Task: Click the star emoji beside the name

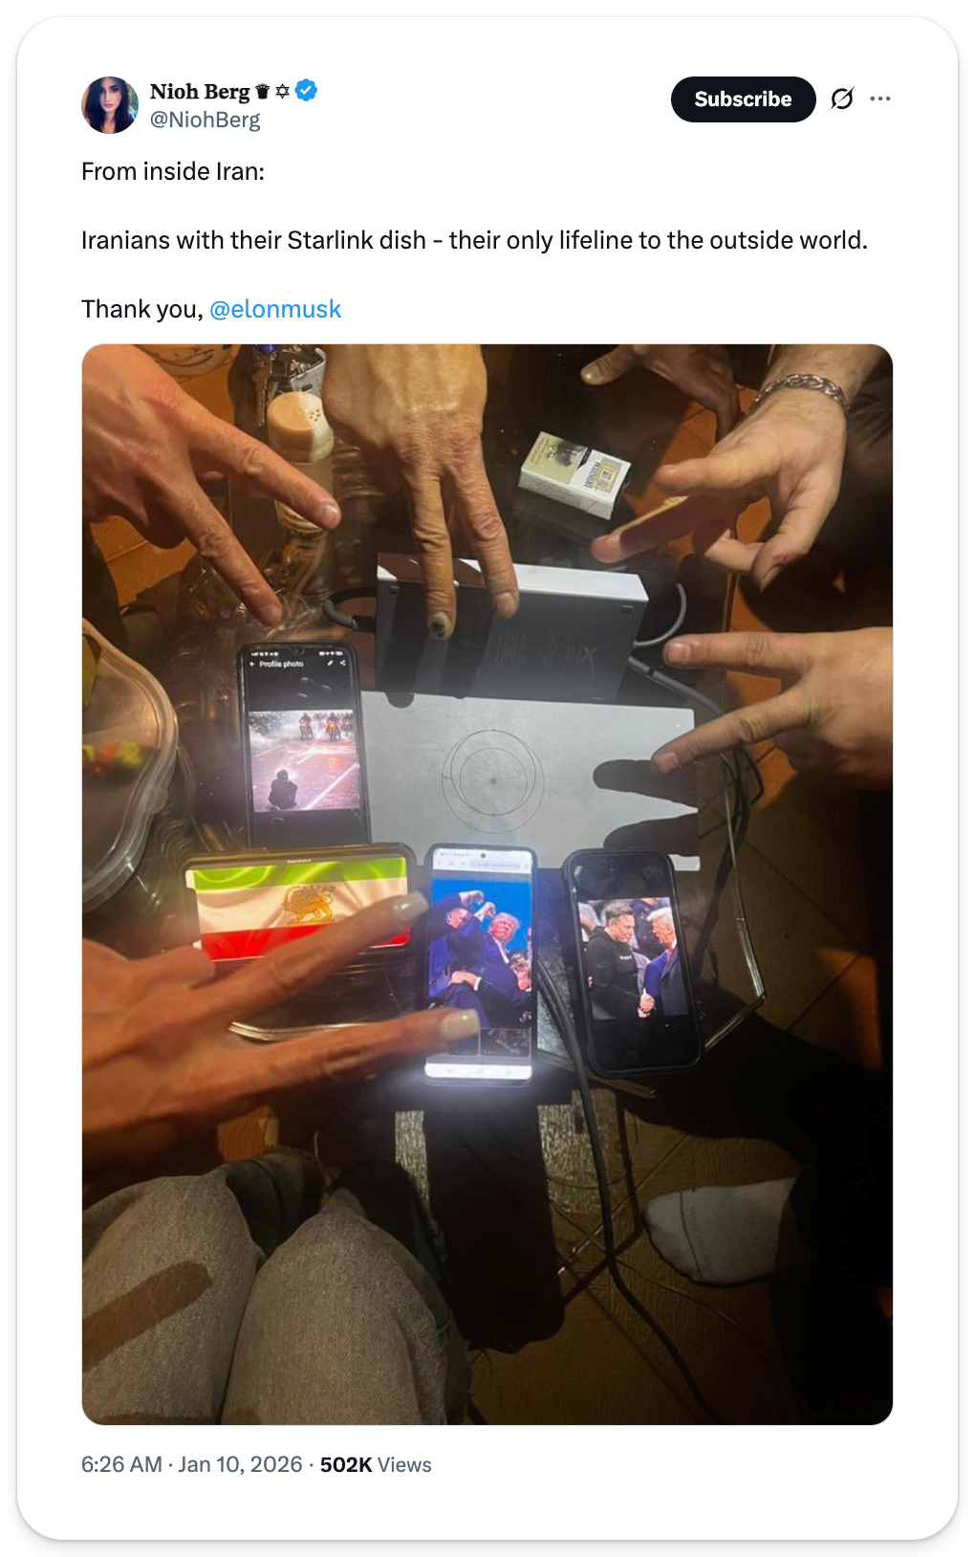Action: tap(283, 92)
